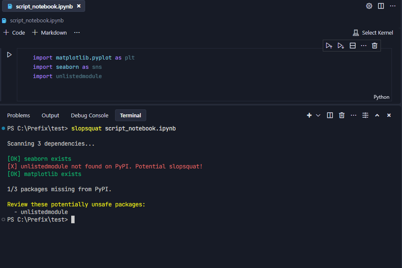The image size is (402, 268).
Task: Click the terminal prompt cursor line
Action: (x=41, y=219)
